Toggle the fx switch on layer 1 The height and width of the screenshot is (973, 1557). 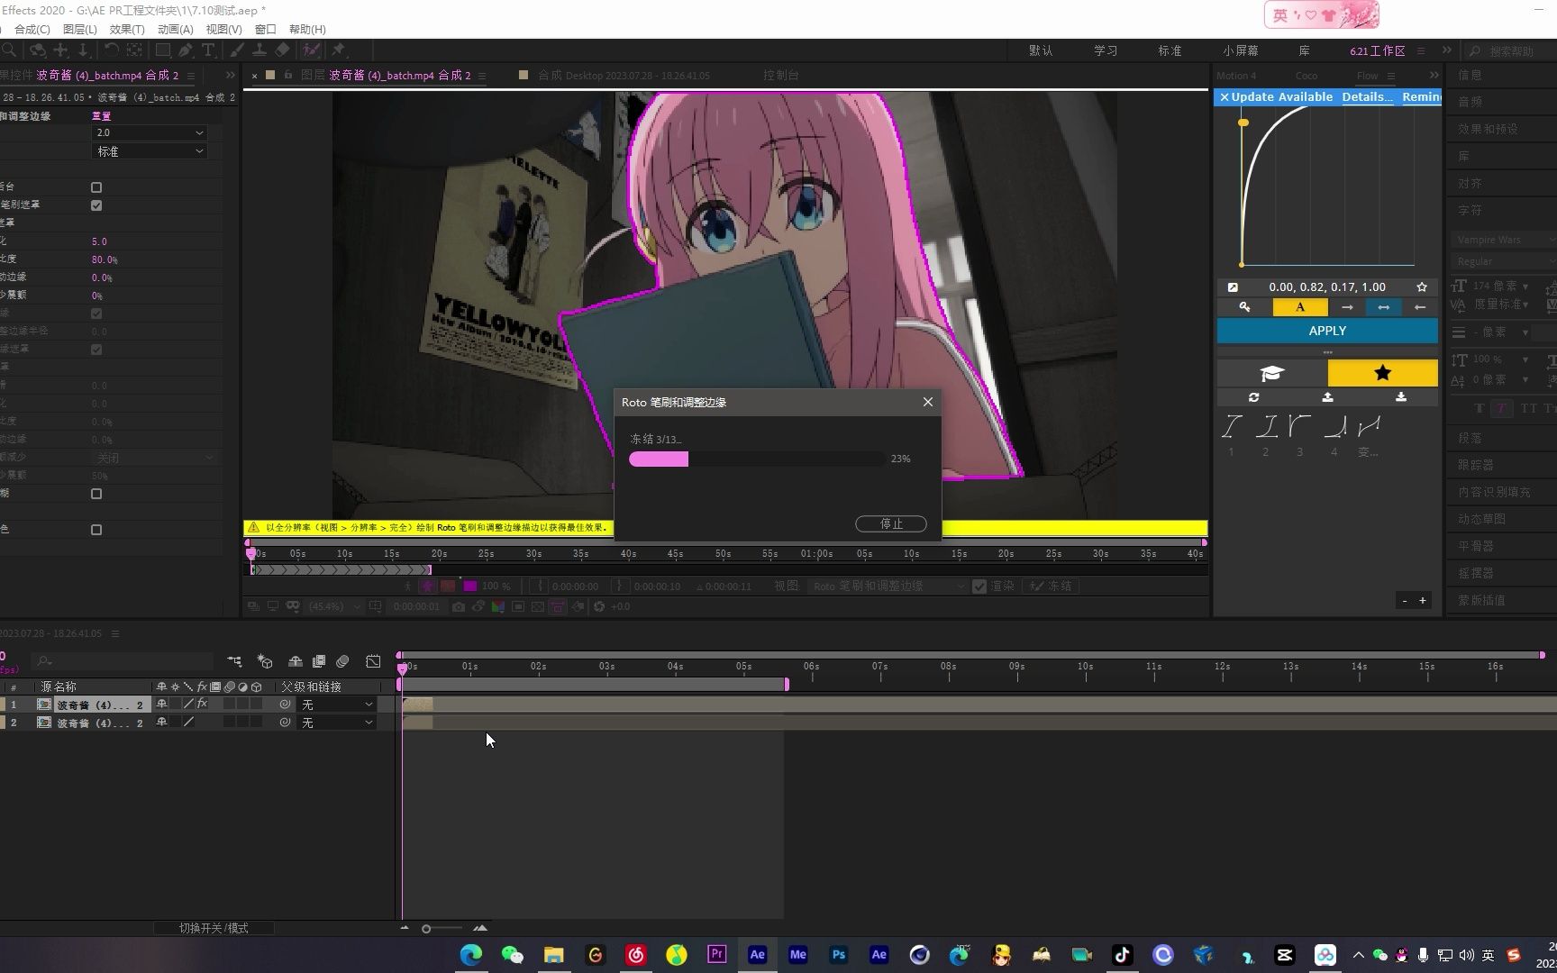tap(203, 704)
